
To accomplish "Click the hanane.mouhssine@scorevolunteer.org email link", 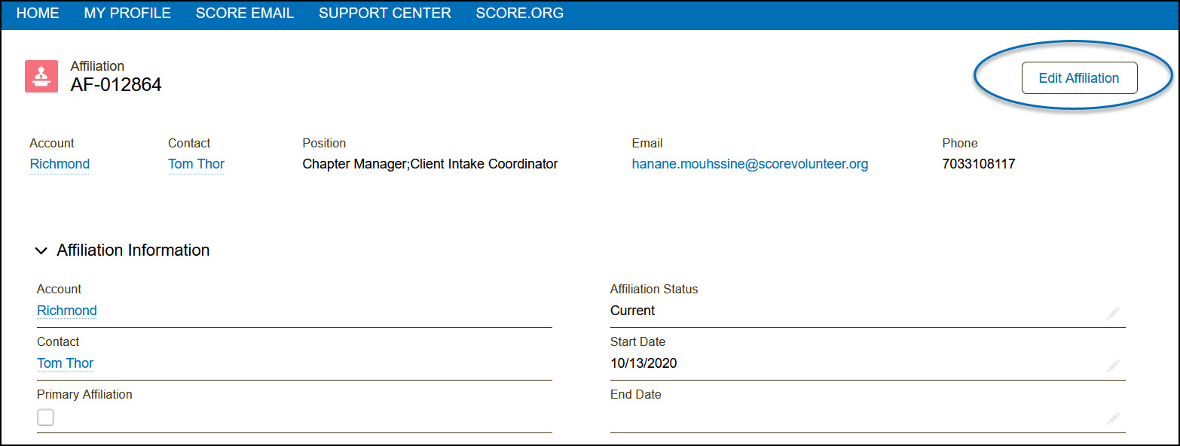I will tap(750, 164).
